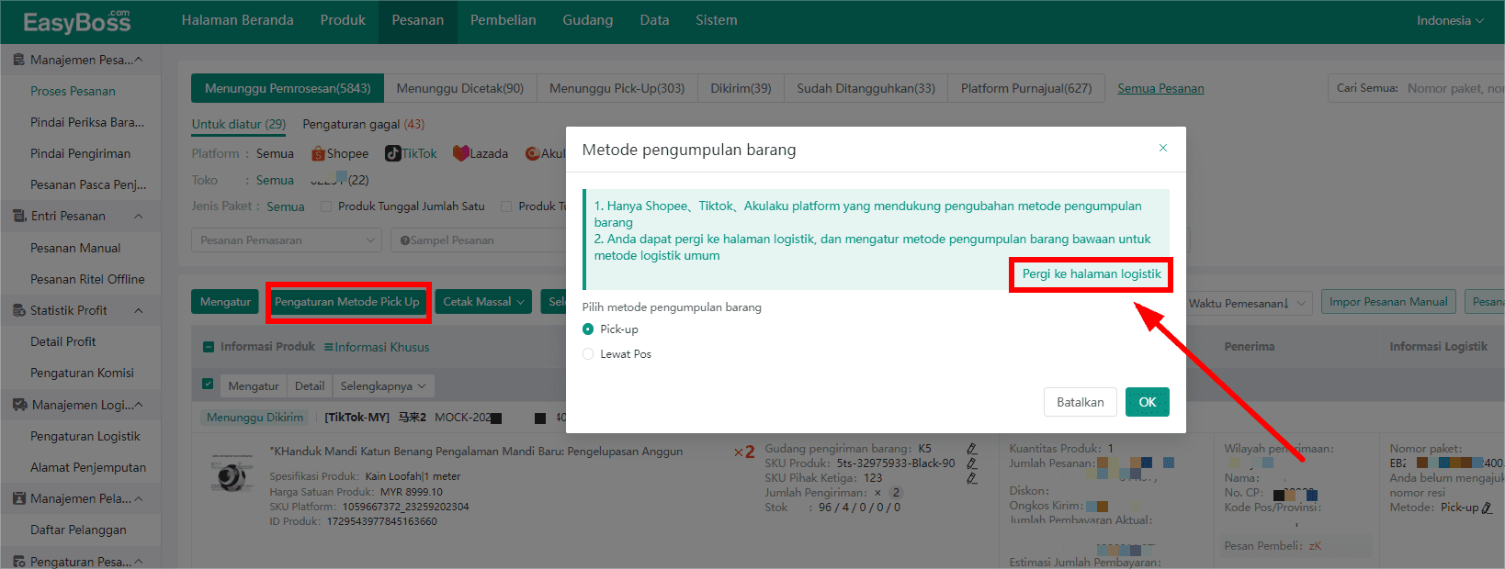Open Pesanan Ritel Offline in sidebar

coord(87,279)
